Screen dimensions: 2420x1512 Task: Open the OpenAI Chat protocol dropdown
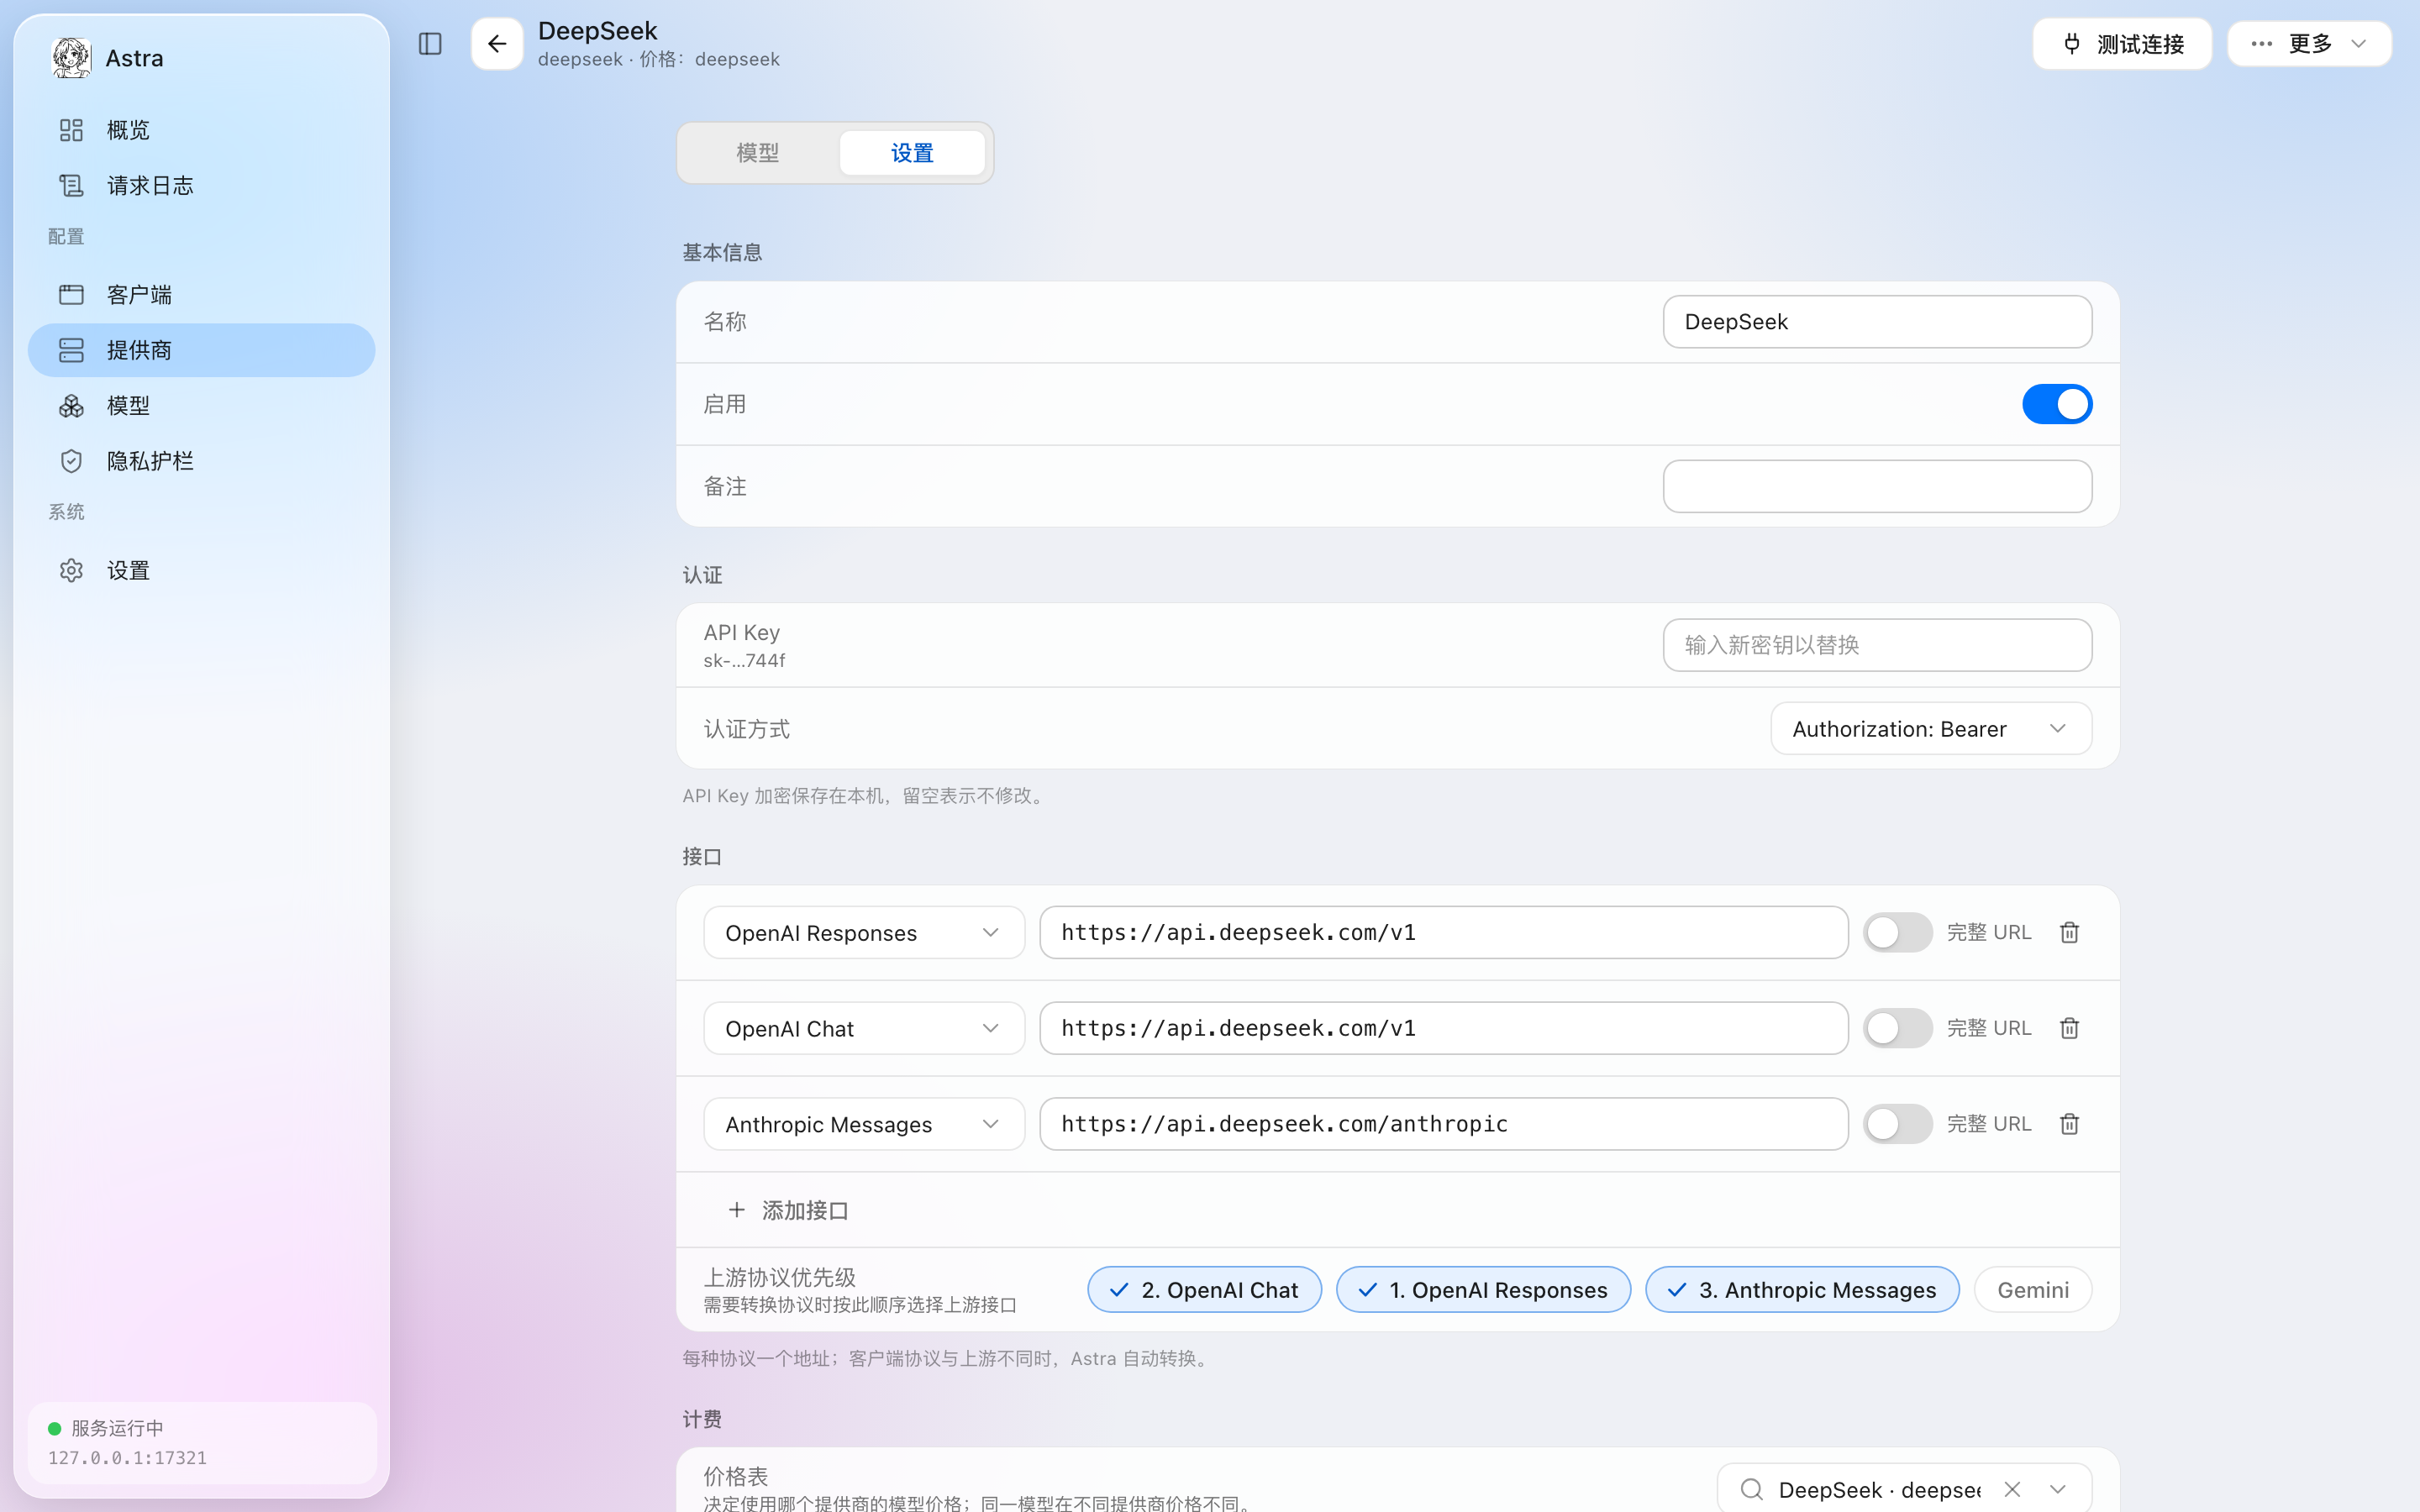tap(864, 1028)
